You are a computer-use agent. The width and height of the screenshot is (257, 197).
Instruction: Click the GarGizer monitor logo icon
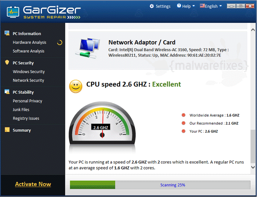(x=13, y=12)
